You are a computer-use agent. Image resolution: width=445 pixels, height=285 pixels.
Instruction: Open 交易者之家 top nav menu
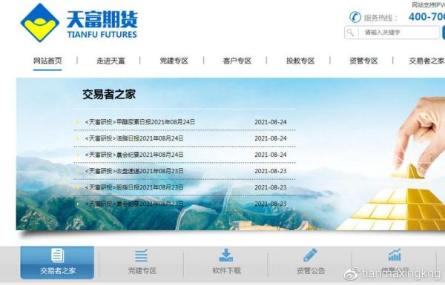(426, 61)
